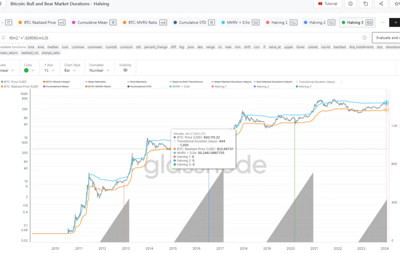Select the Cumulative Mean metric tab
The height and width of the screenshot is (253, 400).
click(x=94, y=22)
